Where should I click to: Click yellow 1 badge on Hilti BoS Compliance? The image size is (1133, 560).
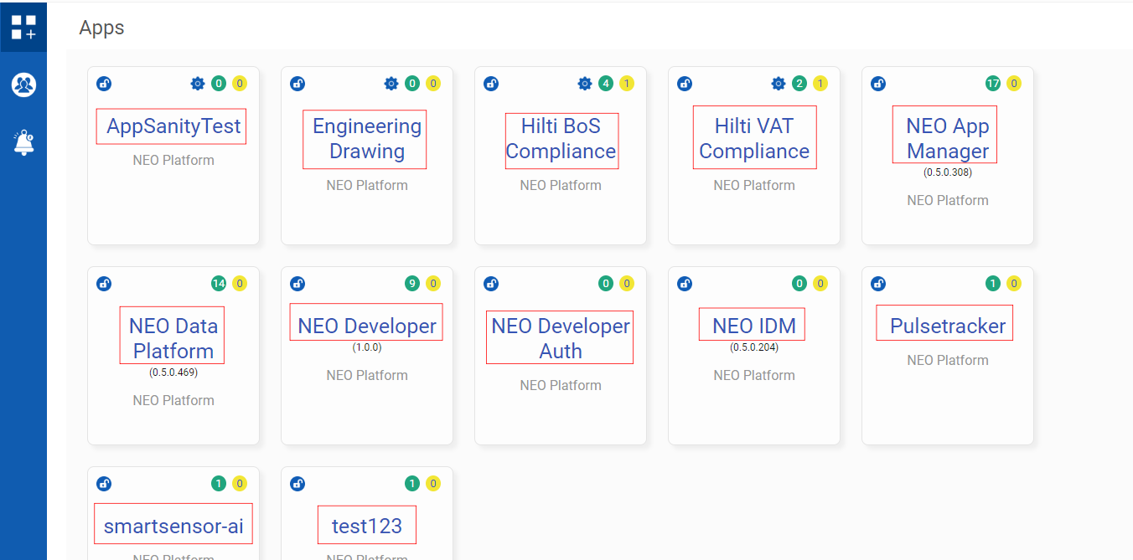(627, 84)
